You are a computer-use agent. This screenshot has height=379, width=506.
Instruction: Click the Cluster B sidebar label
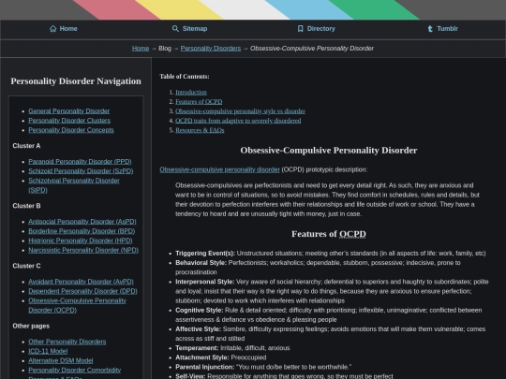coord(26,206)
